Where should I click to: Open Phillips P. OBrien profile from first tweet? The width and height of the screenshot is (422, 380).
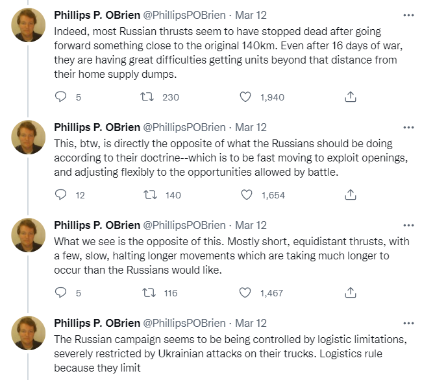click(x=97, y=15)
